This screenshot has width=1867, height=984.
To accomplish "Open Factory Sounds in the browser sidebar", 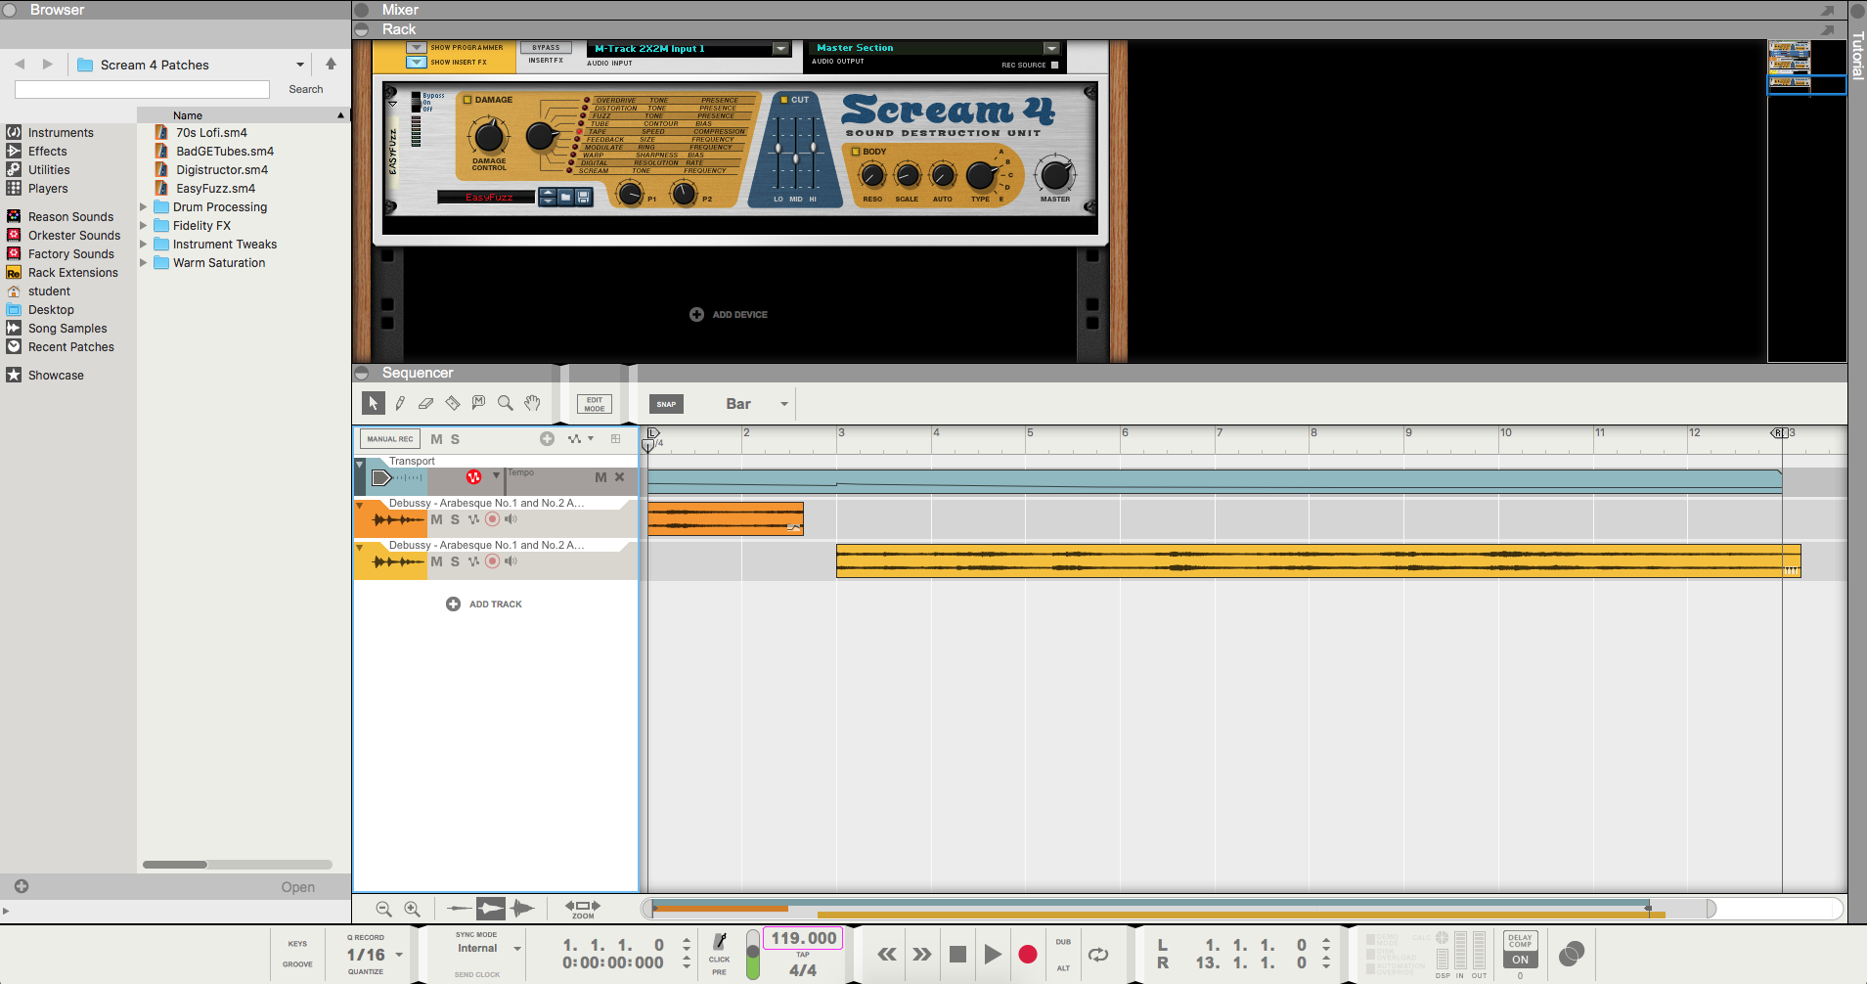I will pos(61,254).
